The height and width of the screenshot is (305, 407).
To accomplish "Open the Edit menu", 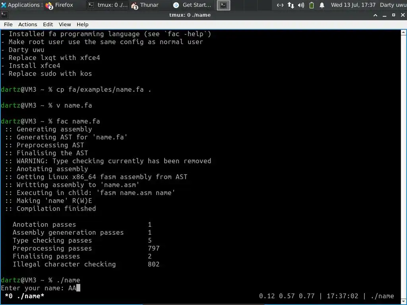I will click(x=48, y=24).
